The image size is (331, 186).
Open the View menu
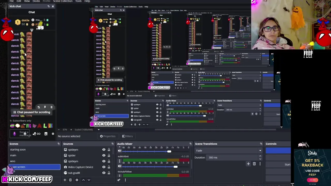[27, 1]
